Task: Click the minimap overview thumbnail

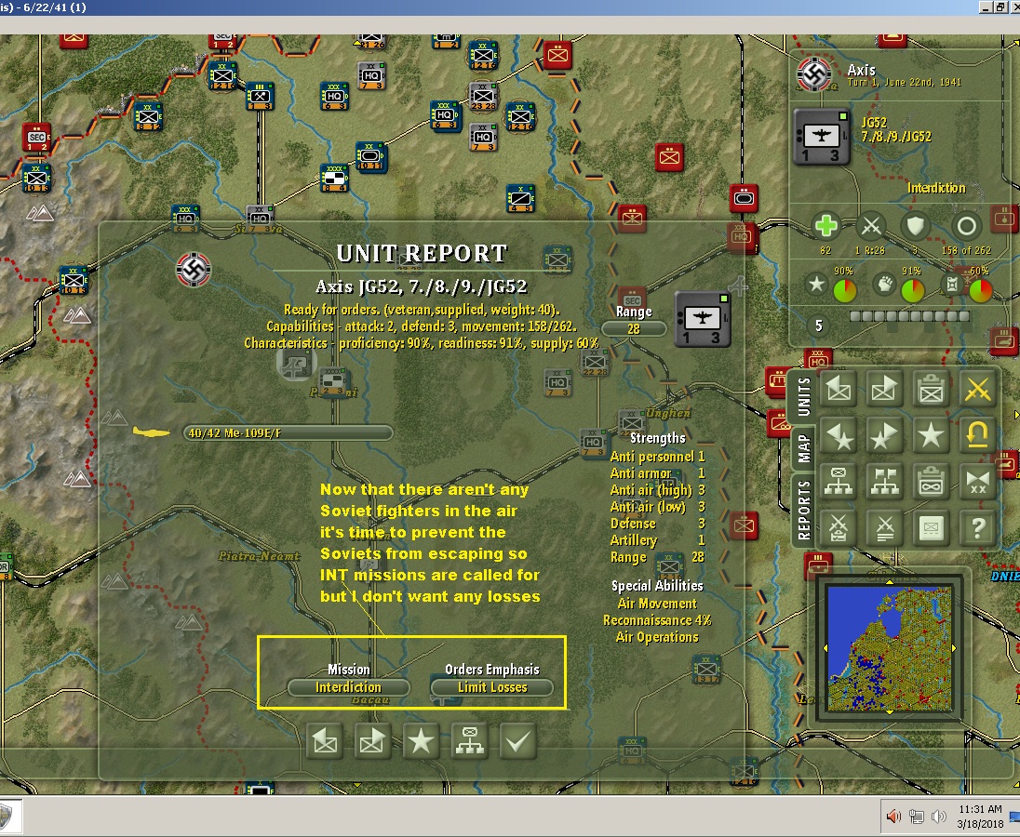Action: [x=890, y=648]
